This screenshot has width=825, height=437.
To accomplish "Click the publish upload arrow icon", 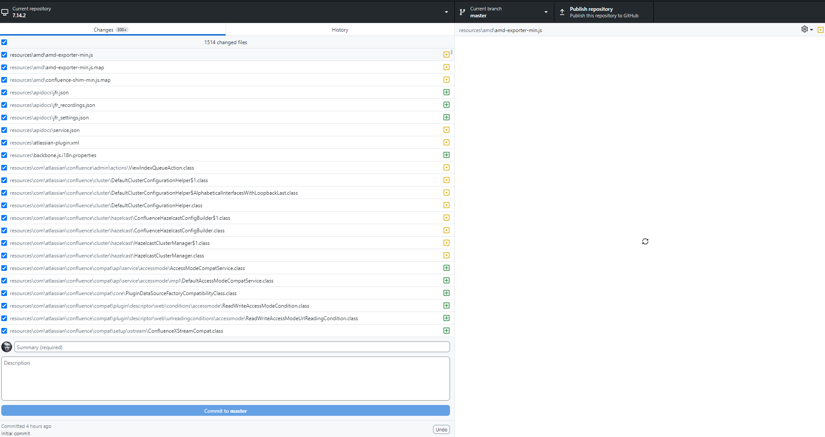I will [x=562, y=12].
